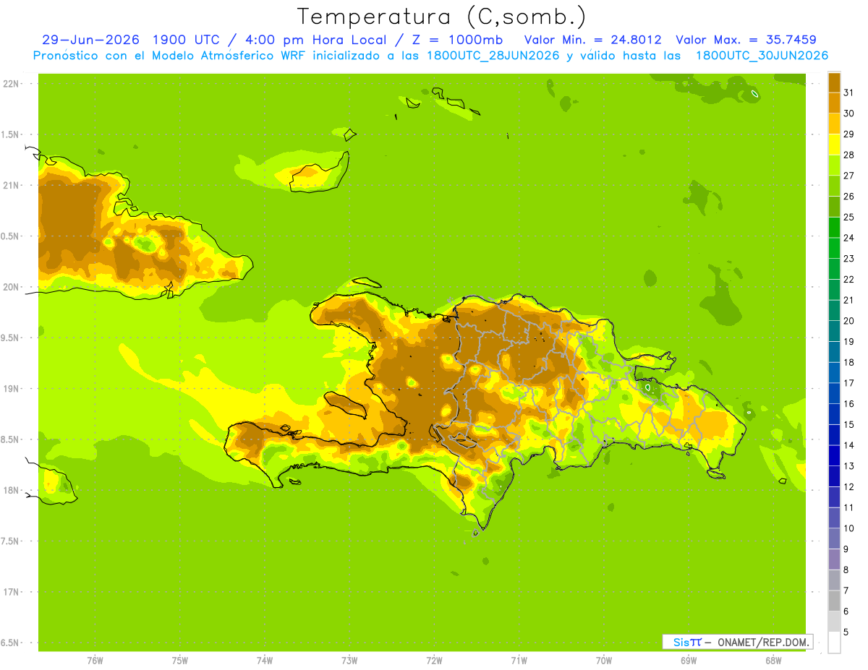This screenshot has width=868, height=670.
Task: Pick the gray swatch between 6 and 7
Action: 834,601
